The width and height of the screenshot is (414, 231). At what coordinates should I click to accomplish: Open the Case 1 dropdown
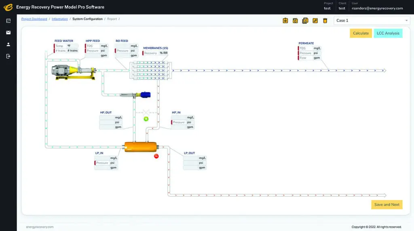tap(372, 21)
